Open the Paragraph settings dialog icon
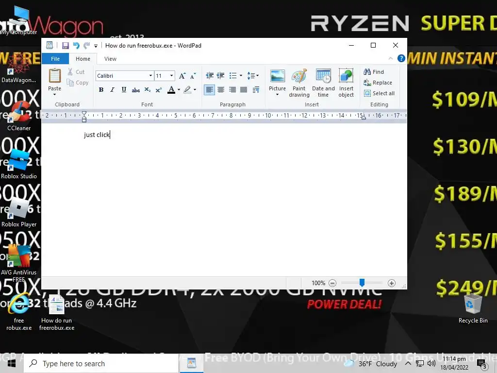Image resolution: width=497 pixels, height=373 pixels. pos(256,90)
